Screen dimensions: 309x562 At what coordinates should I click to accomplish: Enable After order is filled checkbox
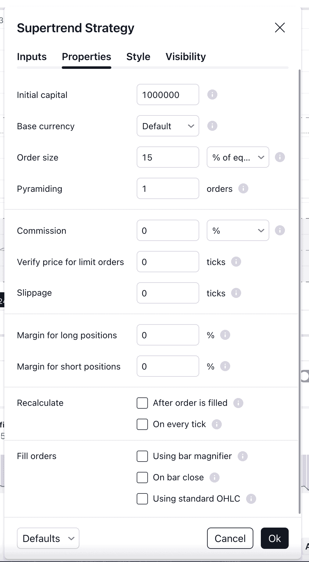click(x=142, y=403)
